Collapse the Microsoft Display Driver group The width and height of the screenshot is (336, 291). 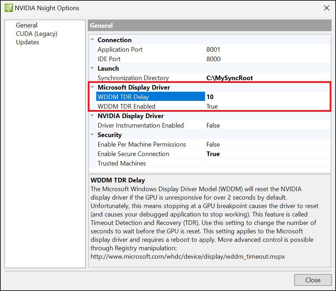92,87
